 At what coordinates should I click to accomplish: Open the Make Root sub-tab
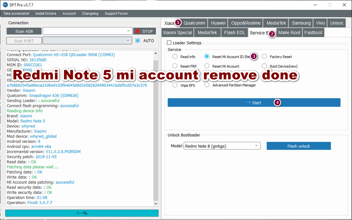coord(289,33)
